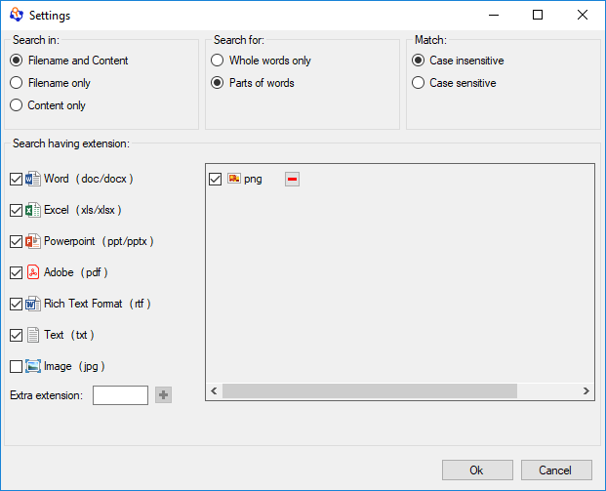Uncheck the Text (txt) checkbox

point(16,336)
